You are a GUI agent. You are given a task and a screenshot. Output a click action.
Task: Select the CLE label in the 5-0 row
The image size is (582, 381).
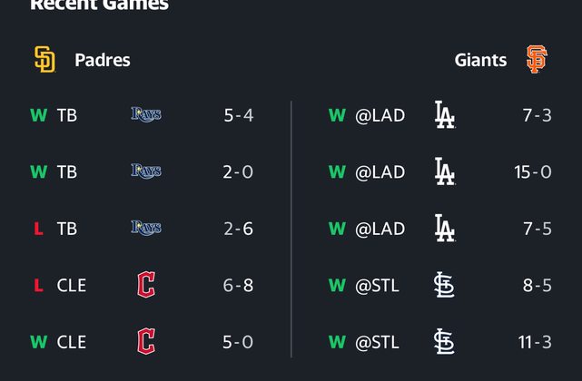point(72,342)
